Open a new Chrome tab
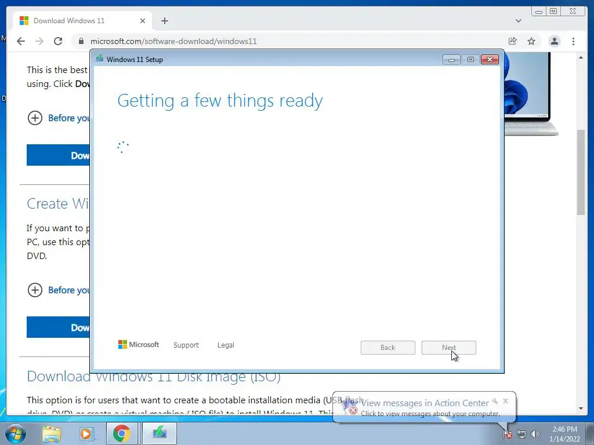Viewport: 594px width, 445px height. coord(164,21)
